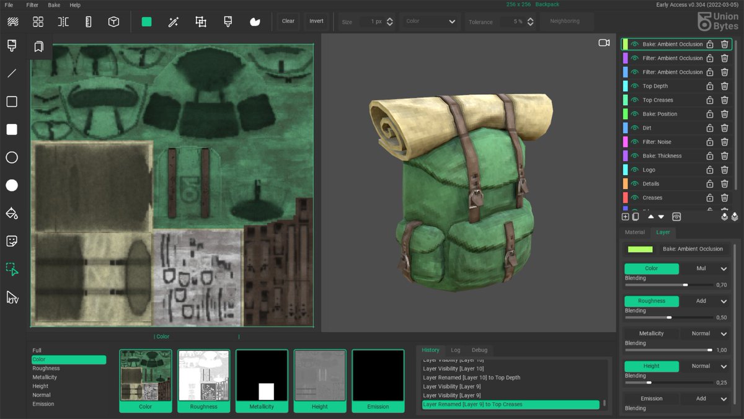Activate the magic wand selection tool
Viewport: 744px width, 419px height.
tap(174, 22)
